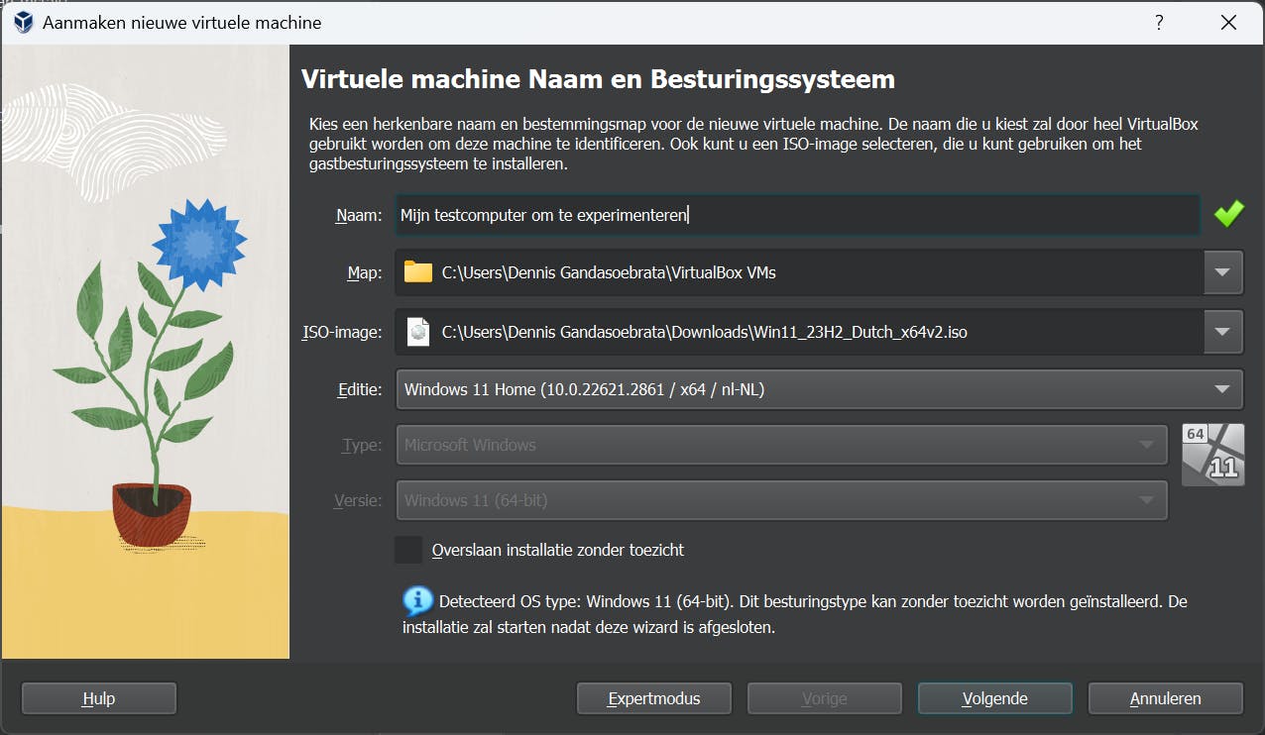1265x735 pixels.
Task: Click the Hulp button
Action: click(99, 698)
